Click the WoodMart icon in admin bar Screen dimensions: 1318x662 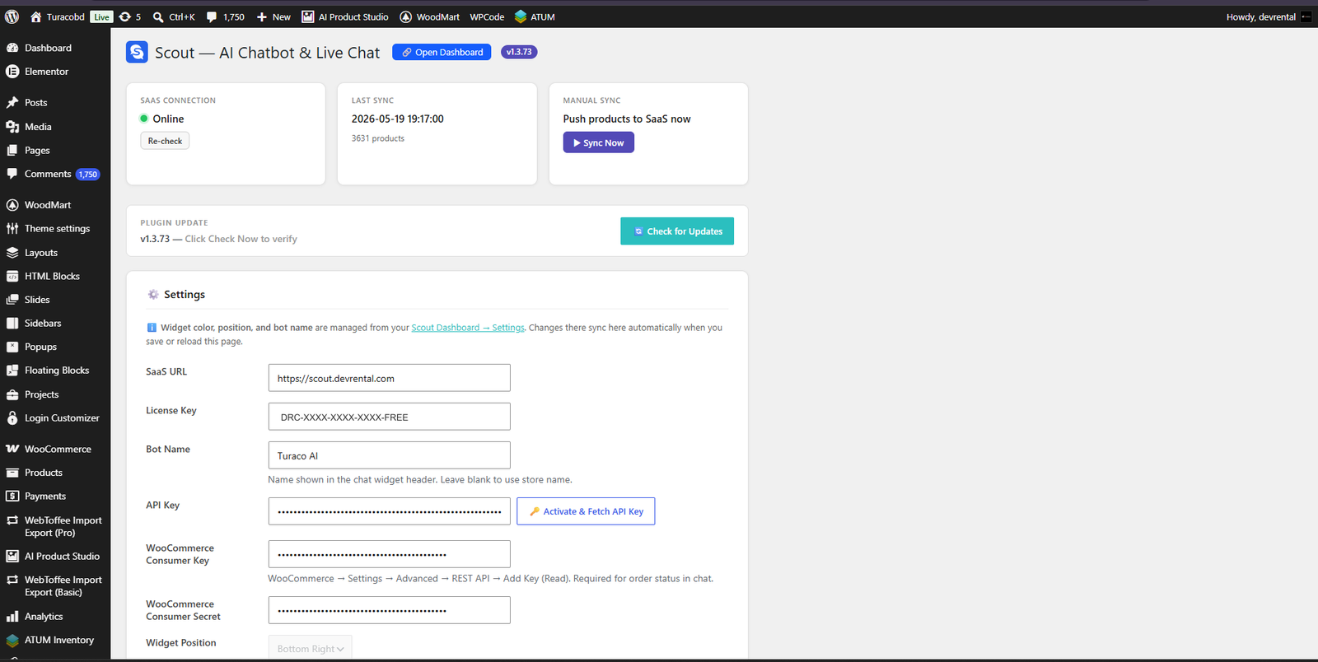tap(406, 16)
